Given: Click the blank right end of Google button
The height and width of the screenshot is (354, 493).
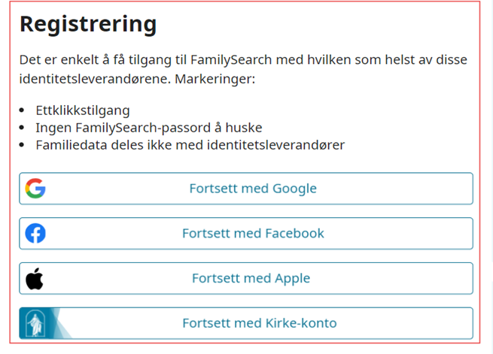Looking at the screenshot, I should [x=437, y=189].
